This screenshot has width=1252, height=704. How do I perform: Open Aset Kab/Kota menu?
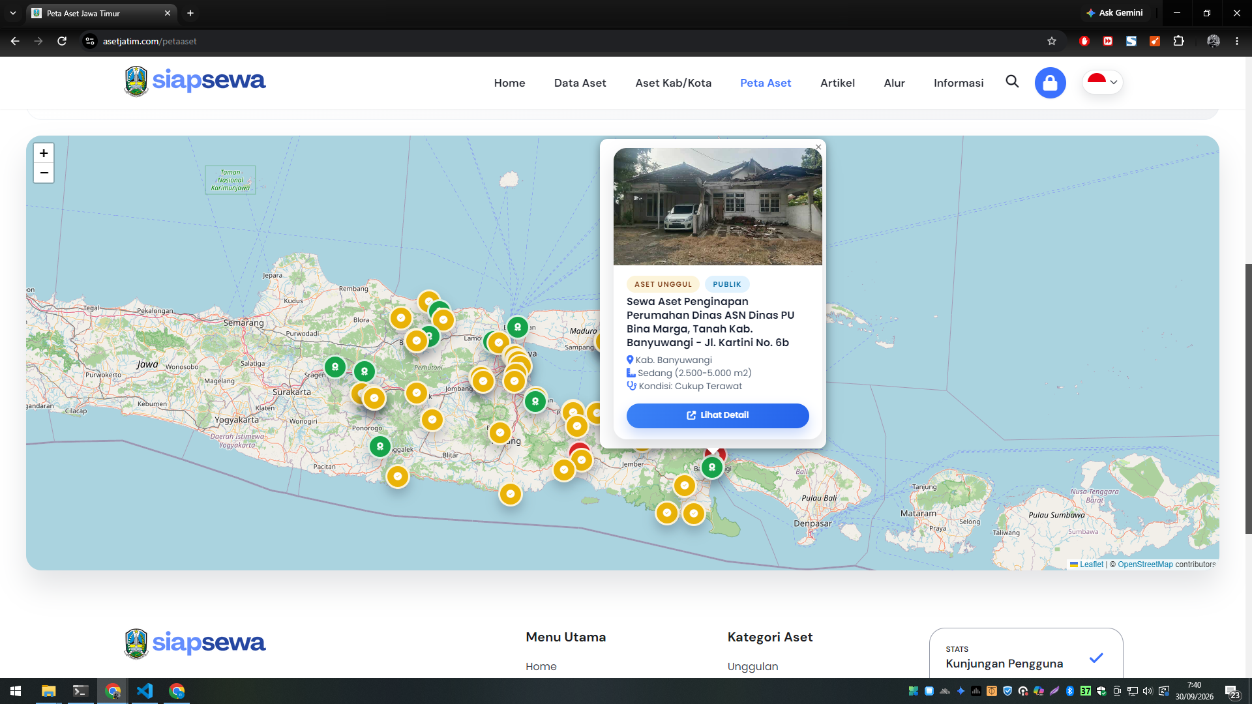tap(673, 83)
